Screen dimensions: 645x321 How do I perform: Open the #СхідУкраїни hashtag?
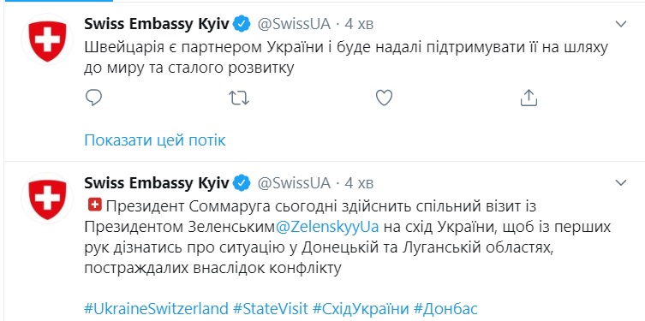pyautogui.click(x=361, y=308)
